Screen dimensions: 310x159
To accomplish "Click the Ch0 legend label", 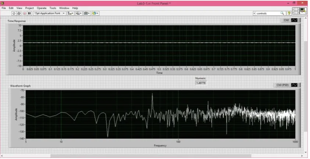I will tap(286, 20).
